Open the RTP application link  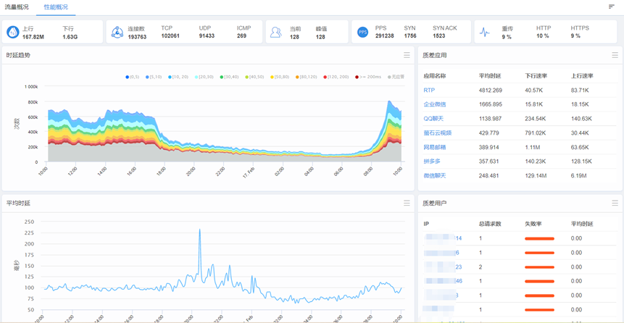pyautogui.click(x=429, y=91)
